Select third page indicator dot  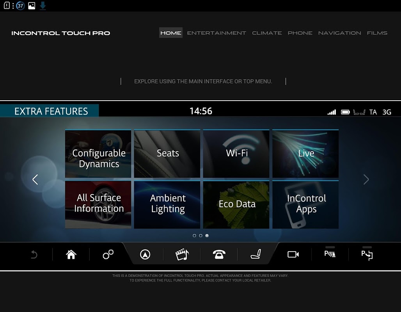click(207, 236)
